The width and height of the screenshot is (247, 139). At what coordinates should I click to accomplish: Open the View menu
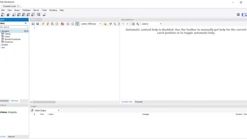point(9,10)
